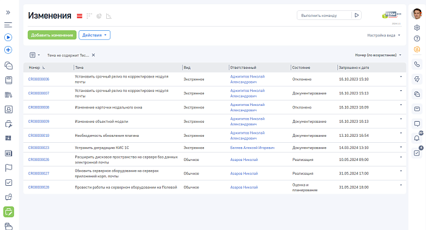Open change CR00000010 link
This screenshot has height=230, width=426.
(x=39, y=136)
